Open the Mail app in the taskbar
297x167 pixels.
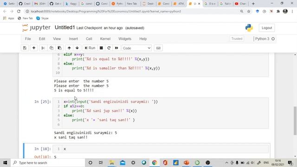123,163
